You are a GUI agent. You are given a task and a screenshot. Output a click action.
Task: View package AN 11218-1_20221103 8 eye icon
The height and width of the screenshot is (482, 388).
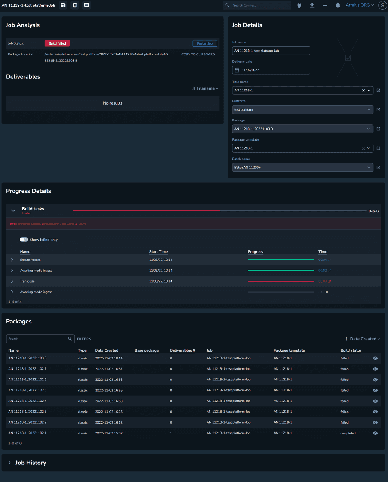tap(375, 358)
